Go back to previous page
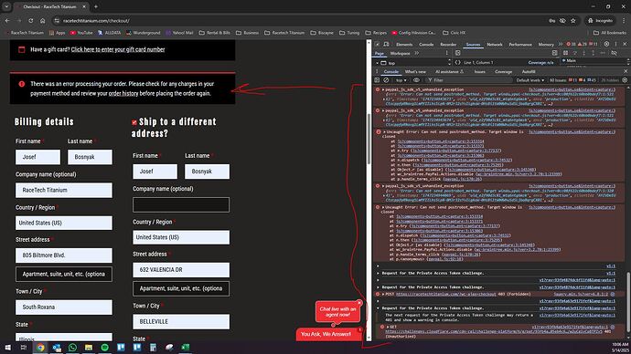 [x=7, y=20]
